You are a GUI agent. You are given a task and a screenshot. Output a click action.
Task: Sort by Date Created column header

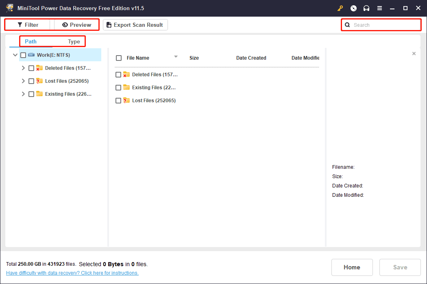pyautogui.click(x=251, y=58)
